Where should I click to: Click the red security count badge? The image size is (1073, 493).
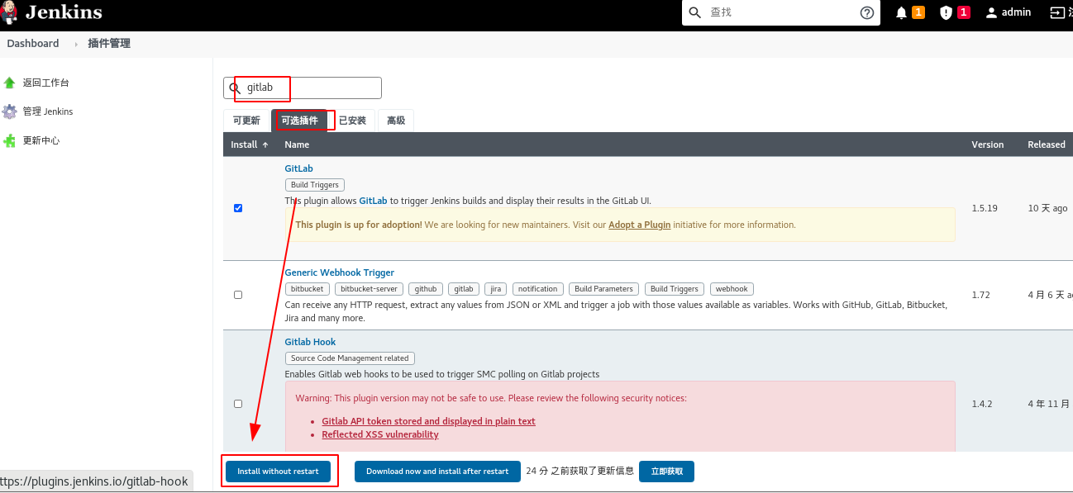coord(964,12)
